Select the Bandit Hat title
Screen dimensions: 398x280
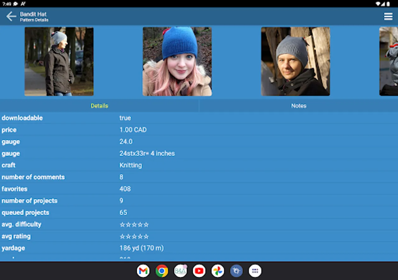pyautogui.click(x=33, y=14)
